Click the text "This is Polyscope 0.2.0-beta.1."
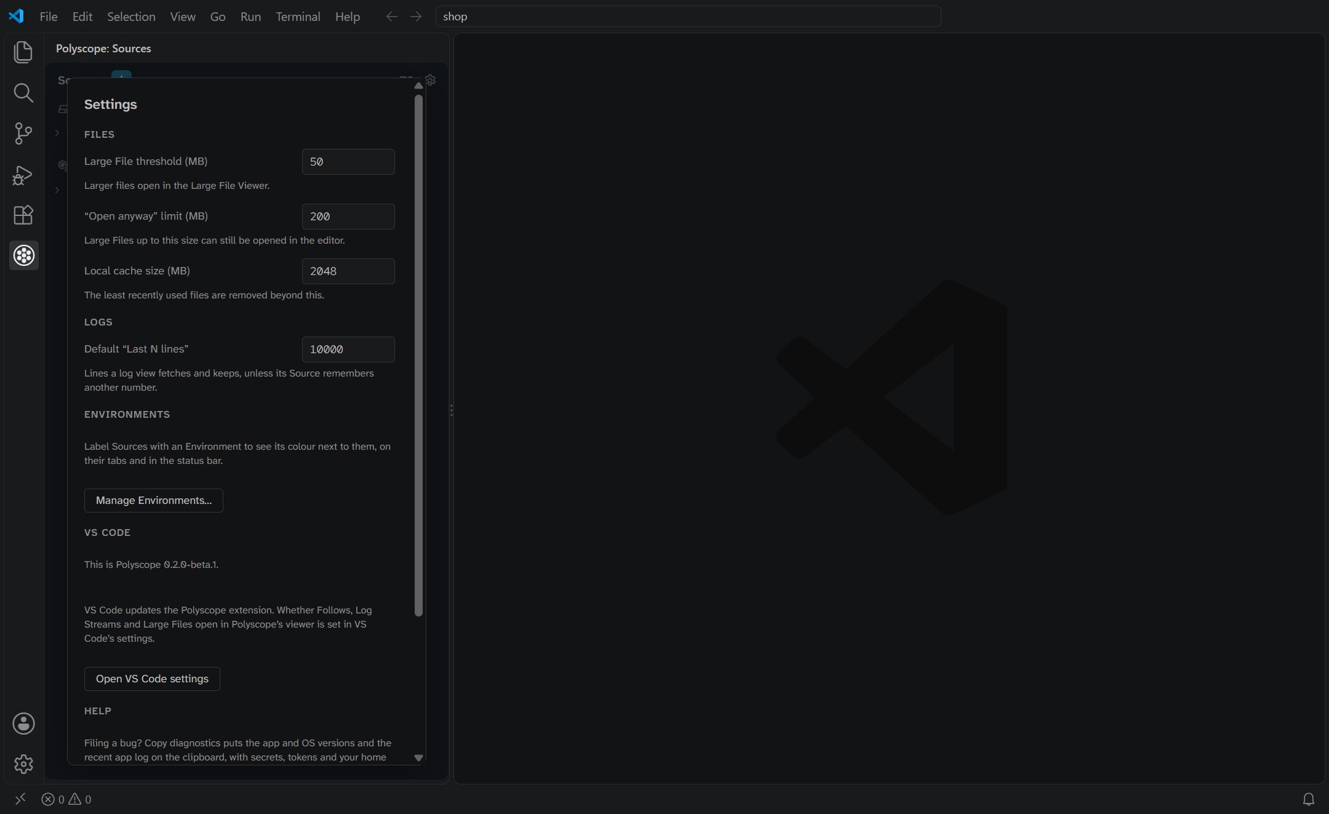Image resolution: width=1329 pixels, height=814 pixels. tap(151, 564)
